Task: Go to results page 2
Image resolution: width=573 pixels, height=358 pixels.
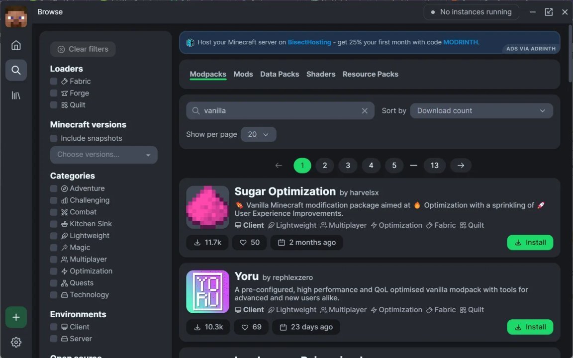Action: point(324,166)
